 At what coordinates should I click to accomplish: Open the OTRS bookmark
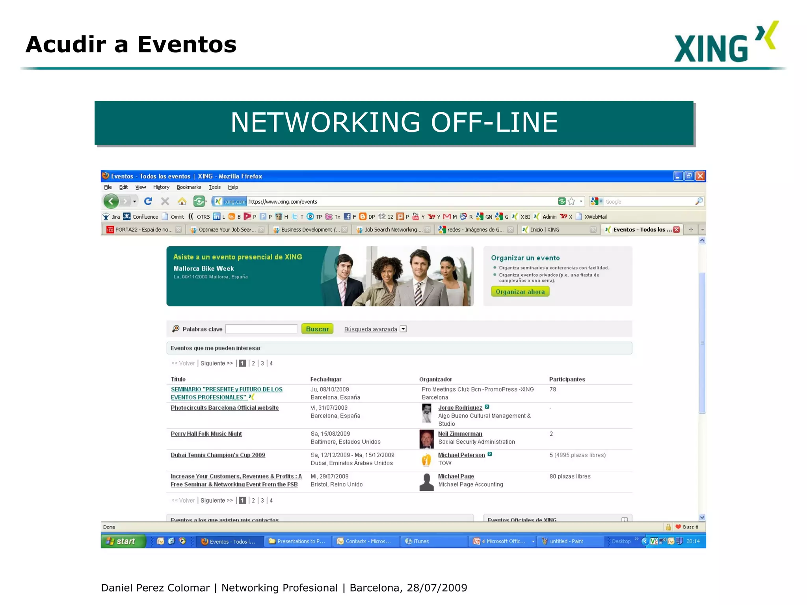pos(199,217)
